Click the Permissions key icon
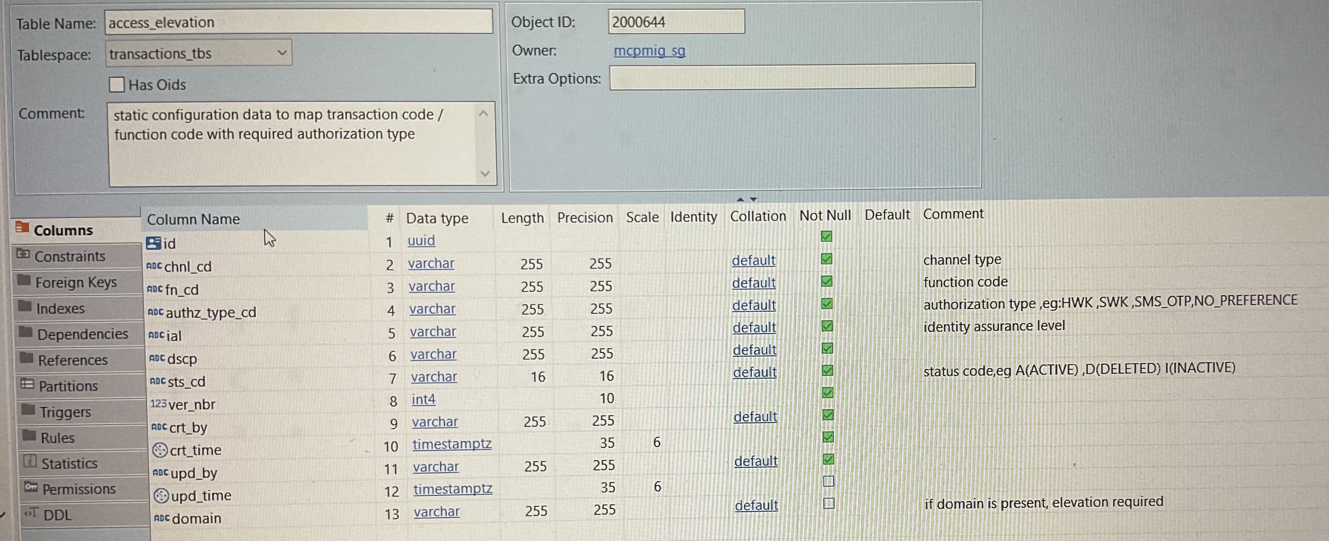Image resolution: width=1329 pixels, height=541 pixels. coord(31,487)
